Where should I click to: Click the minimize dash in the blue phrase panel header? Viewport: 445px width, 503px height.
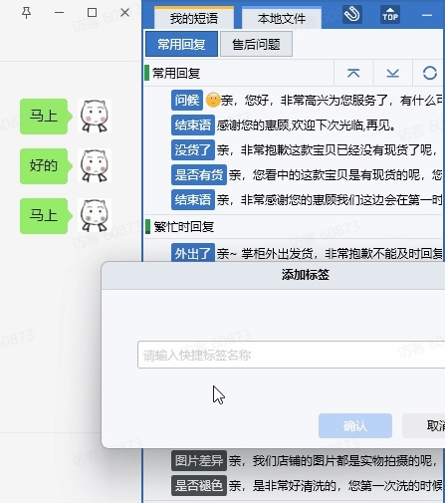pos(427,15)
